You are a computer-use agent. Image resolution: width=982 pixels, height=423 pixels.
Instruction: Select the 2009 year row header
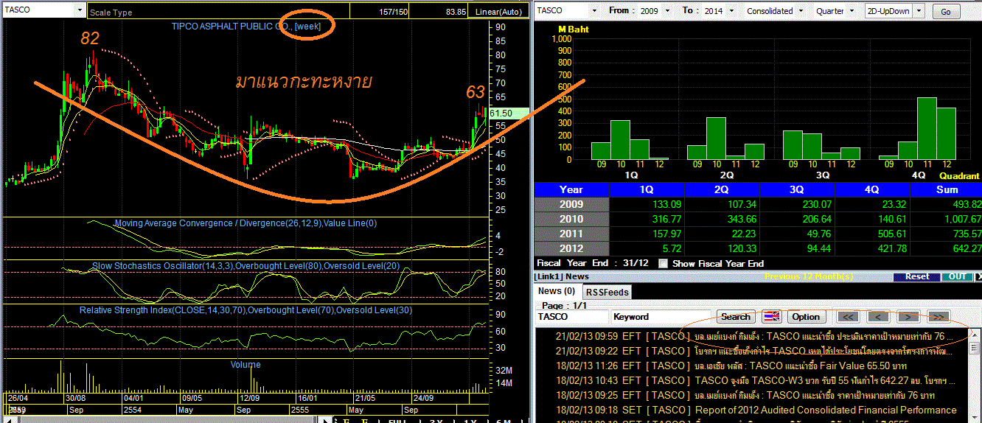pyautogui.click(x=571, y=204)
